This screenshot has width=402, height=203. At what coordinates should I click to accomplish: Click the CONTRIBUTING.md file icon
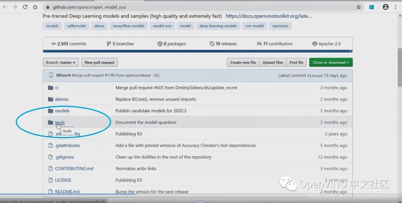51,168
